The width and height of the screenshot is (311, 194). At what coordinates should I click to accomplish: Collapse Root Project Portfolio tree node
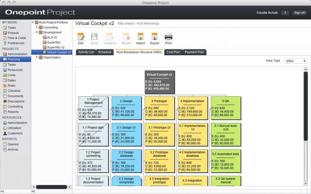coord(33,22)
